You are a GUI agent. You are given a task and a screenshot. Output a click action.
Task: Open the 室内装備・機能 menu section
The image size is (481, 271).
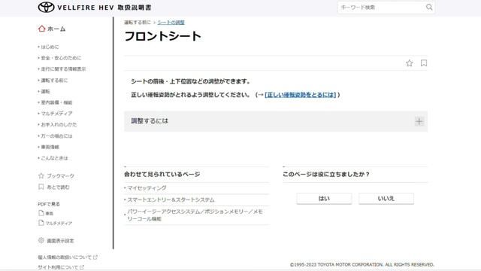pos(56,102)
